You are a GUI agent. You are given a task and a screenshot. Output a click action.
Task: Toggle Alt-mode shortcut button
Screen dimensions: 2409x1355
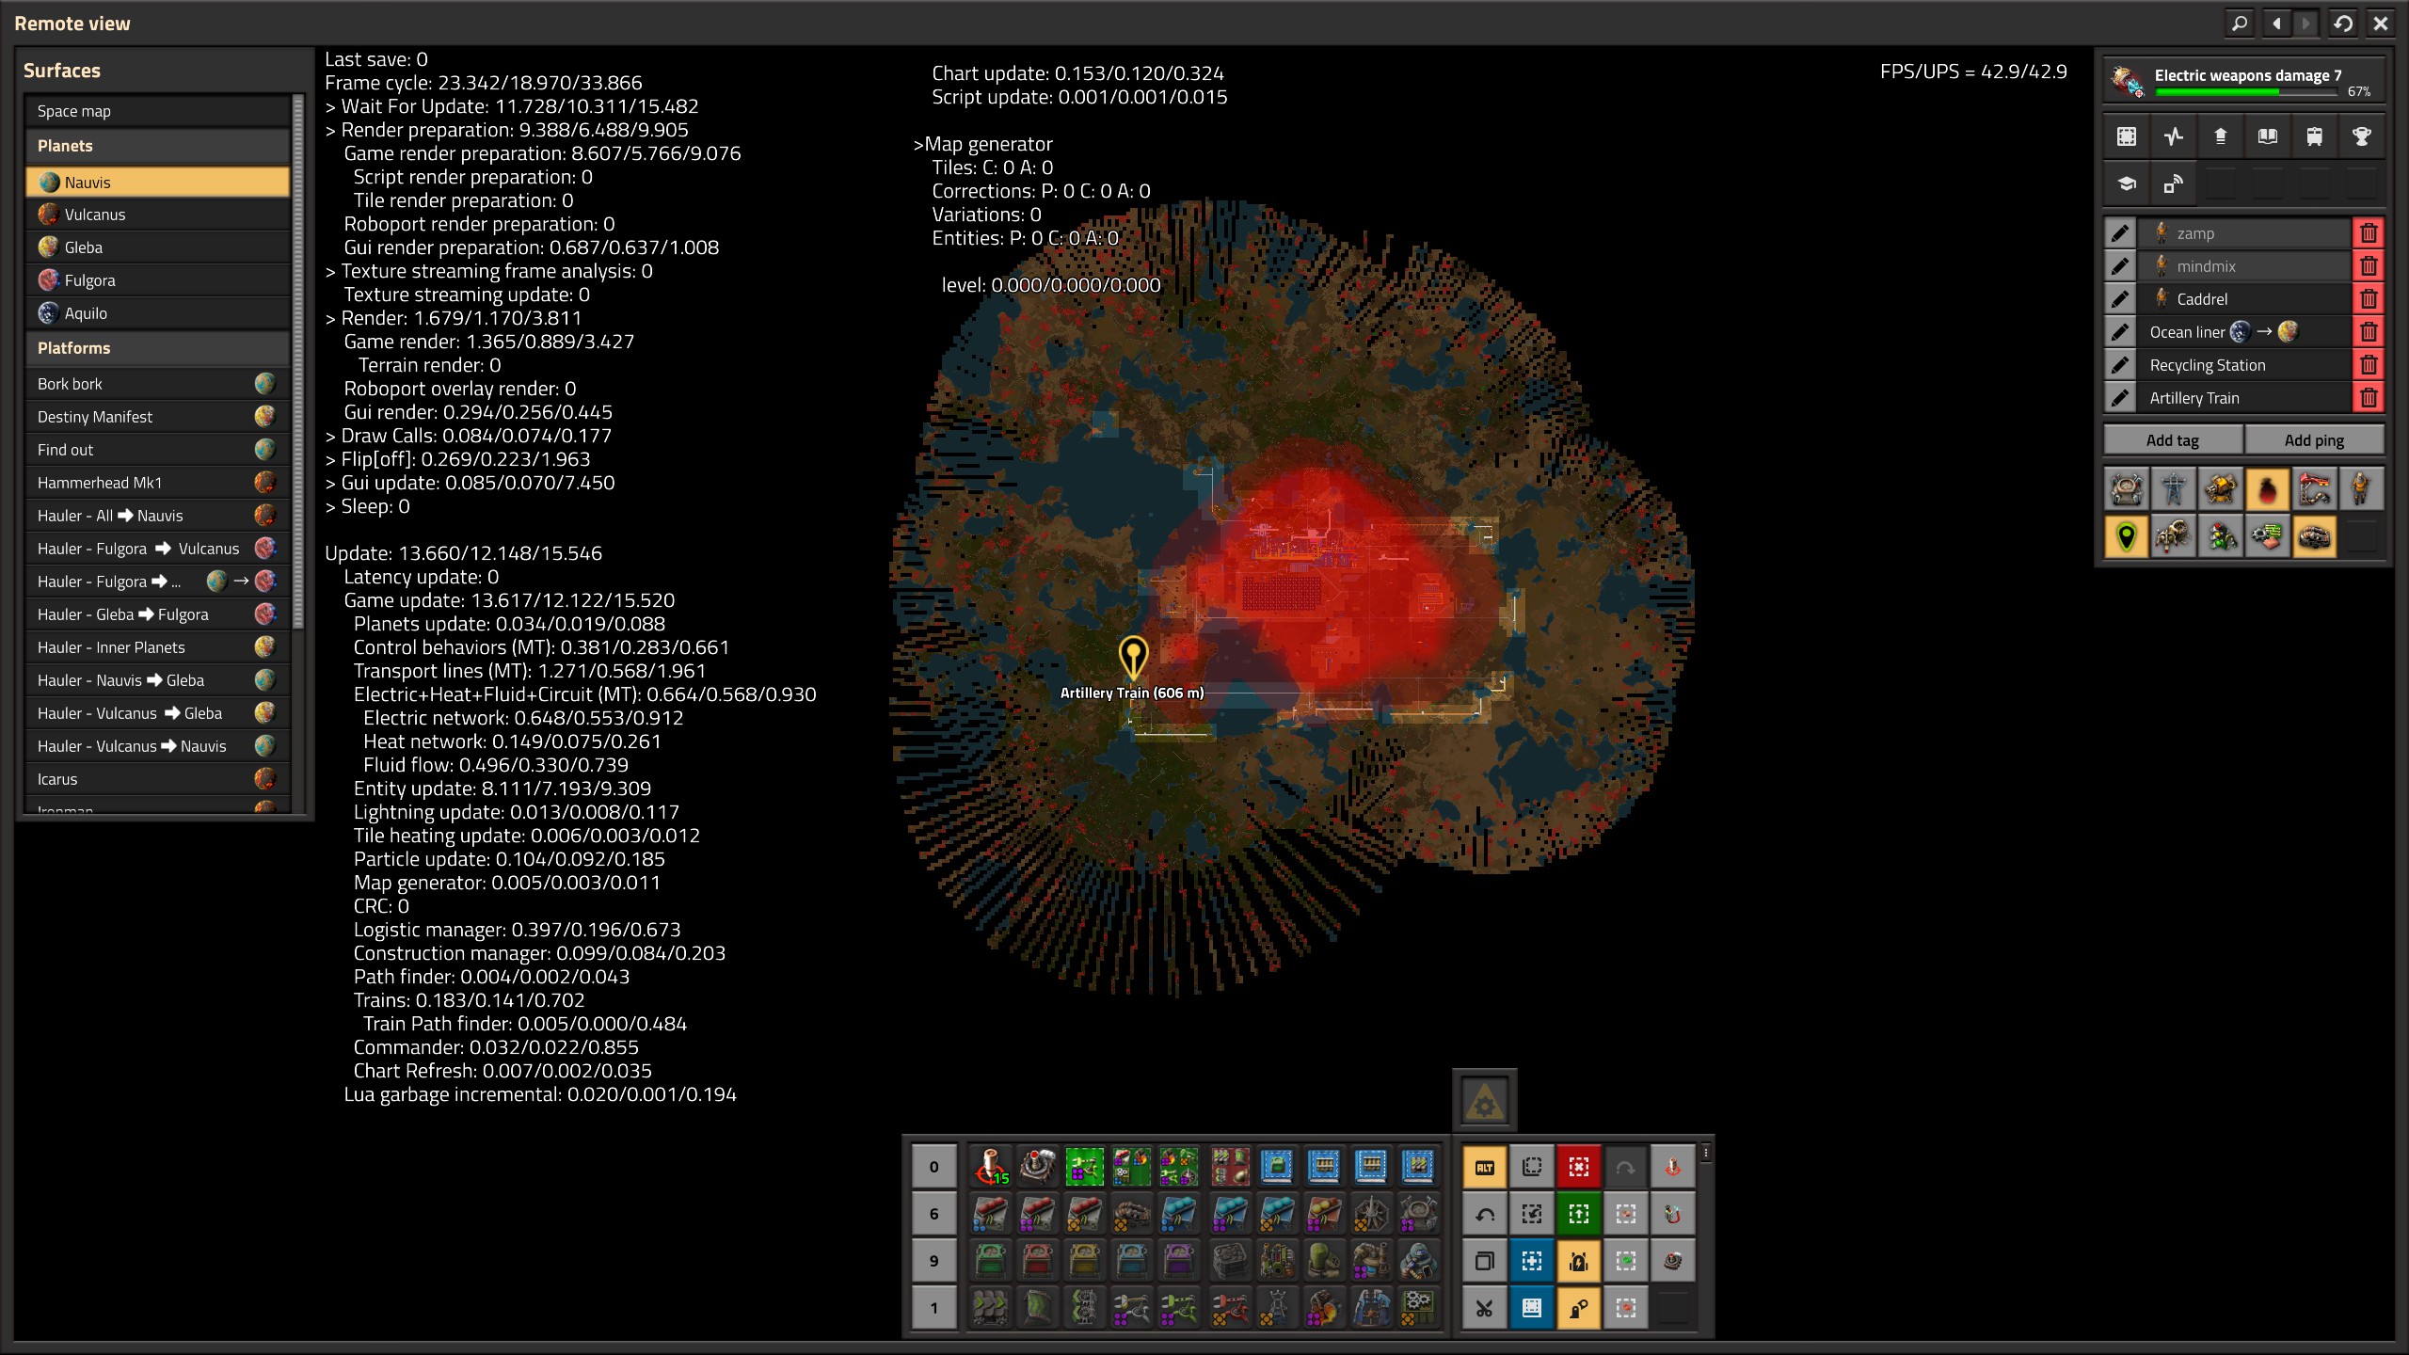coord(1485,1167)
